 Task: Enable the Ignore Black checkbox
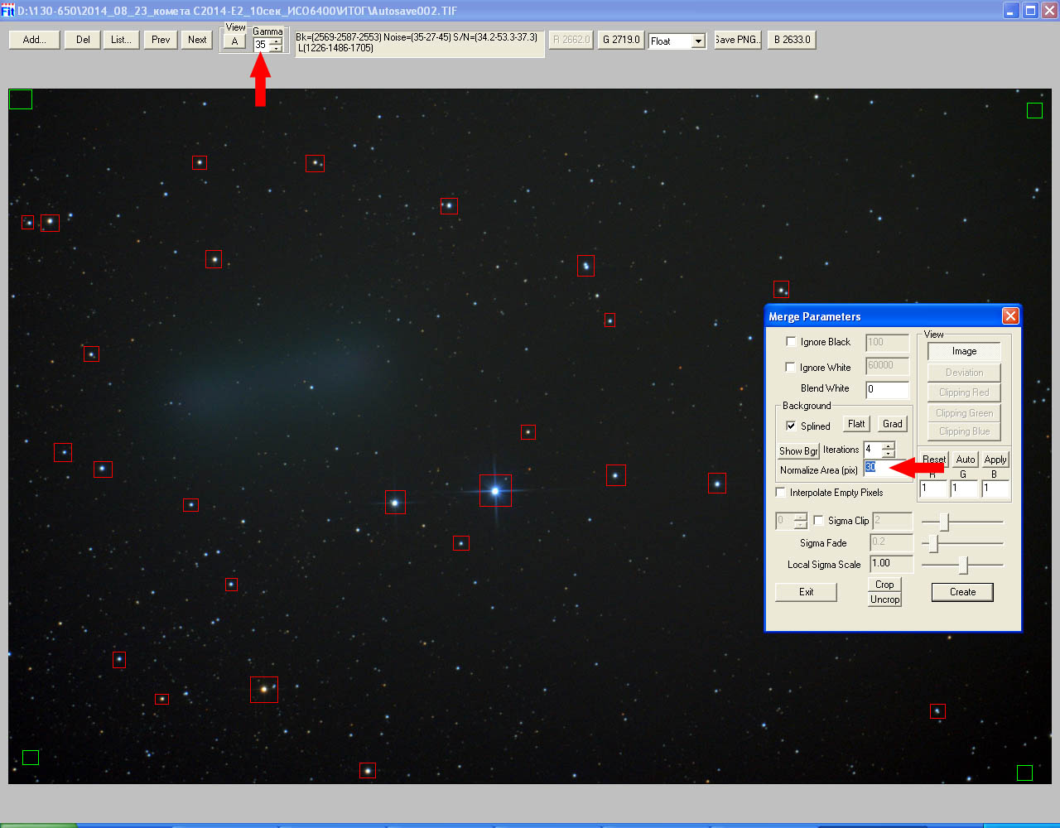tap(791, 341)
